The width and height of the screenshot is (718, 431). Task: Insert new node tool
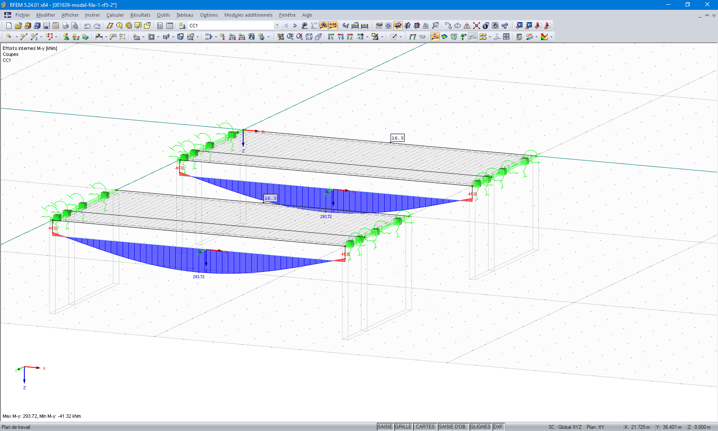pos(9,37)
